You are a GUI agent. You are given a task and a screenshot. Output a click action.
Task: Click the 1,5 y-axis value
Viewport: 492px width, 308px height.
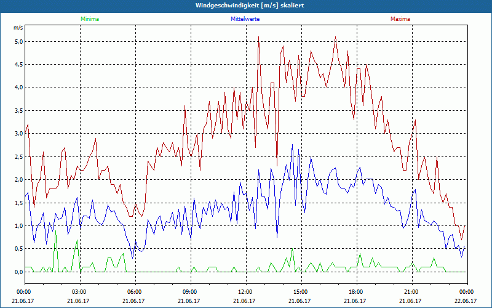click(x=20, y=203)
